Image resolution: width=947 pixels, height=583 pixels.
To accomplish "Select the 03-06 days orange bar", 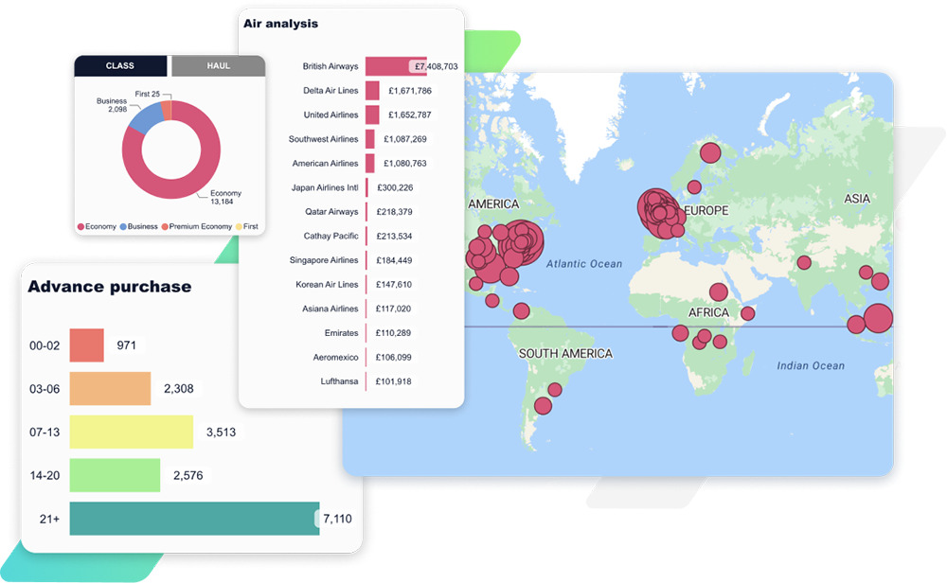I will click(110, 388).
